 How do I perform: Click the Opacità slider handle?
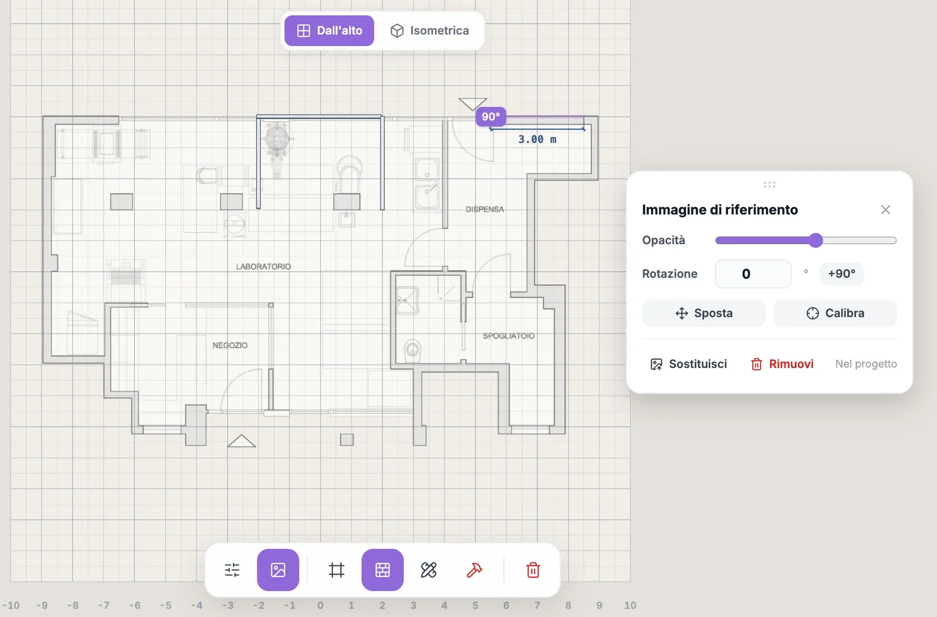click(816, 240)
